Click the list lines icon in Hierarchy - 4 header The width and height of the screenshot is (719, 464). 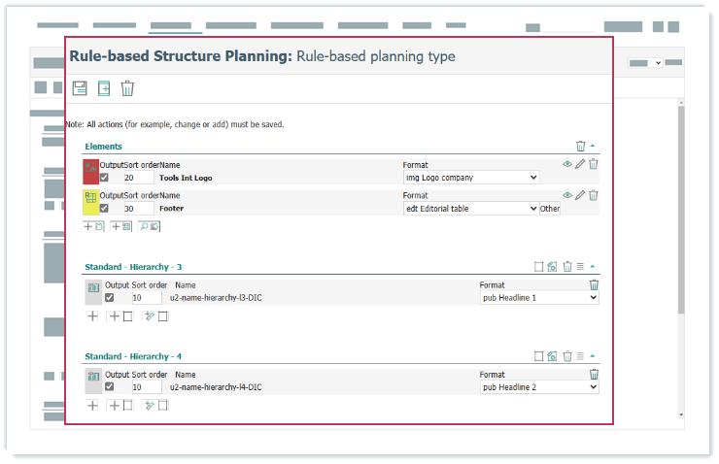[x=580, y=356]
